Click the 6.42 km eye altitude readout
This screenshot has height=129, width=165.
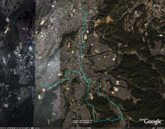pos(160,128)
